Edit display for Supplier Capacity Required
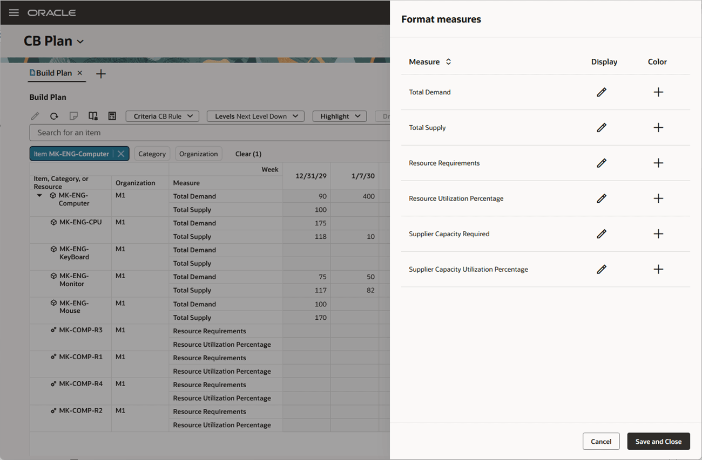The width and height of the screenshot is (702, 460). 602,234
